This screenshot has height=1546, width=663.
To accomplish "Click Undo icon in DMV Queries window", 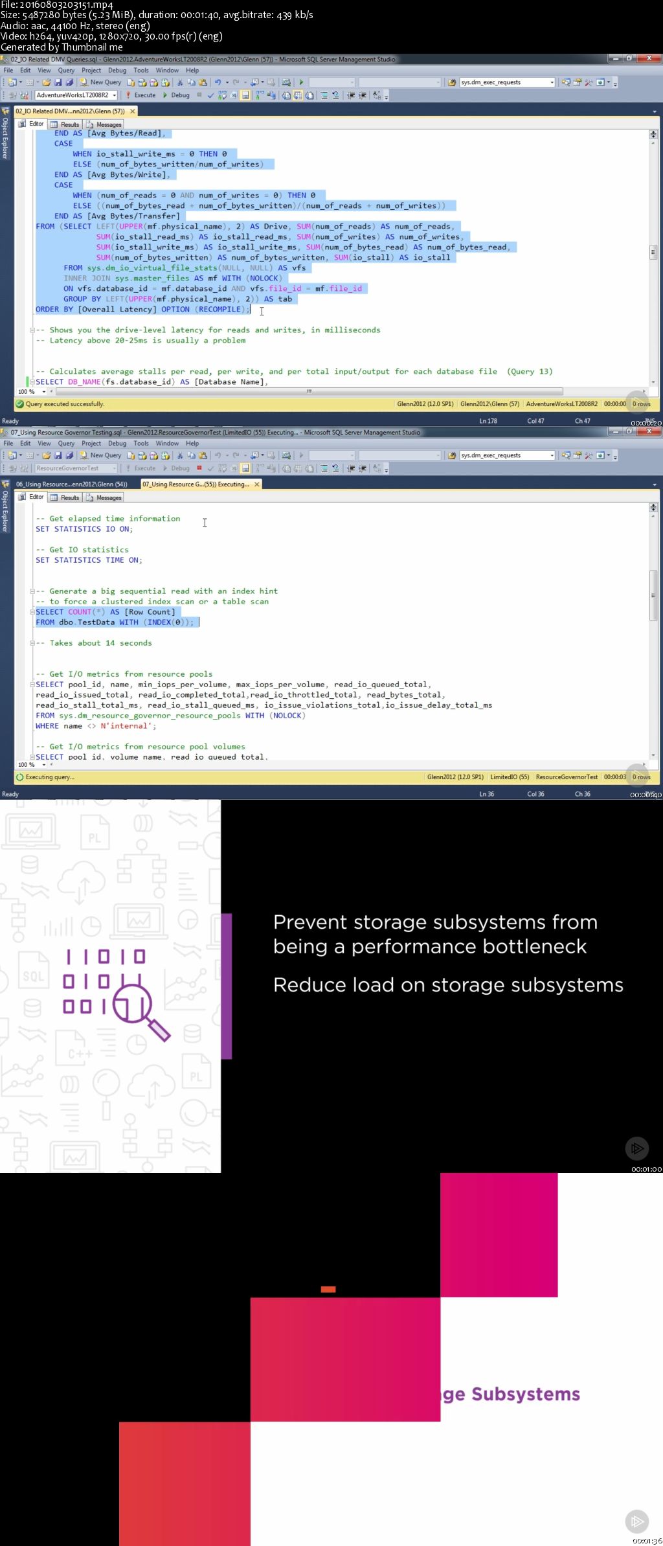I will pyautogui.click(x=218, y=82).
